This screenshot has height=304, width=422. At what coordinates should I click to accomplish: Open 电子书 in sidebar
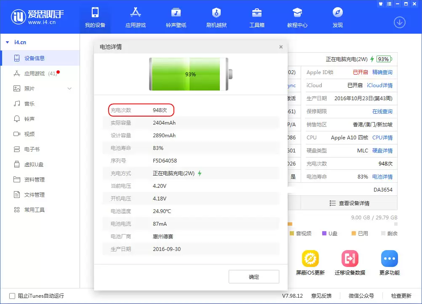(40, 149)
